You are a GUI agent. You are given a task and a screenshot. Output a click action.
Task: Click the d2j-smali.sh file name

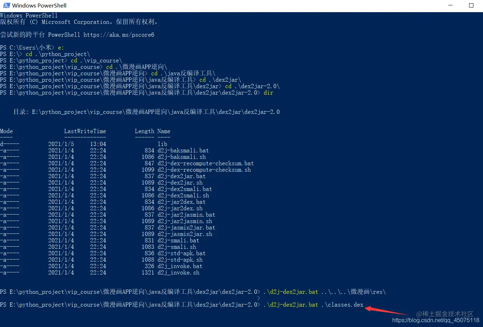tap(177, 247)
